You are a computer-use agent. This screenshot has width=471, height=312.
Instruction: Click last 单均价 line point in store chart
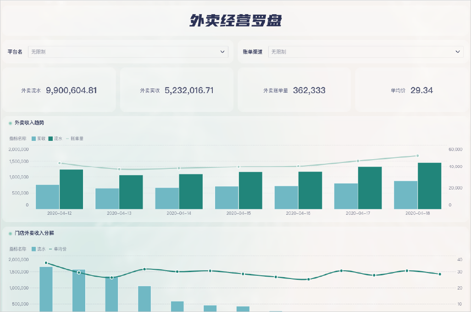[x=439, y=274]
